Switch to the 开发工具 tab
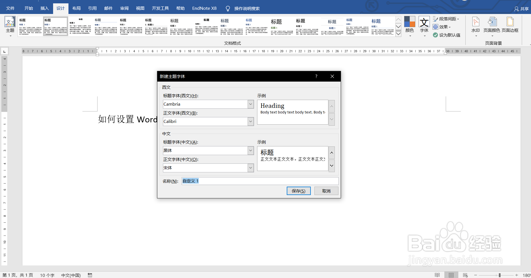Screen dimensions: 531x278 coord(160,8)
